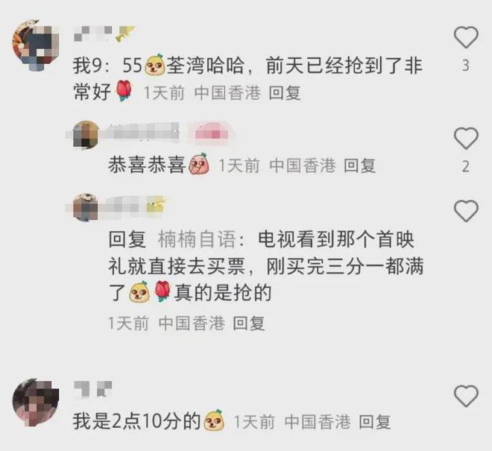Open the blurred username of the 荃湾 commenter
This screenshot has width=492, height=451.
coord(93,34)
